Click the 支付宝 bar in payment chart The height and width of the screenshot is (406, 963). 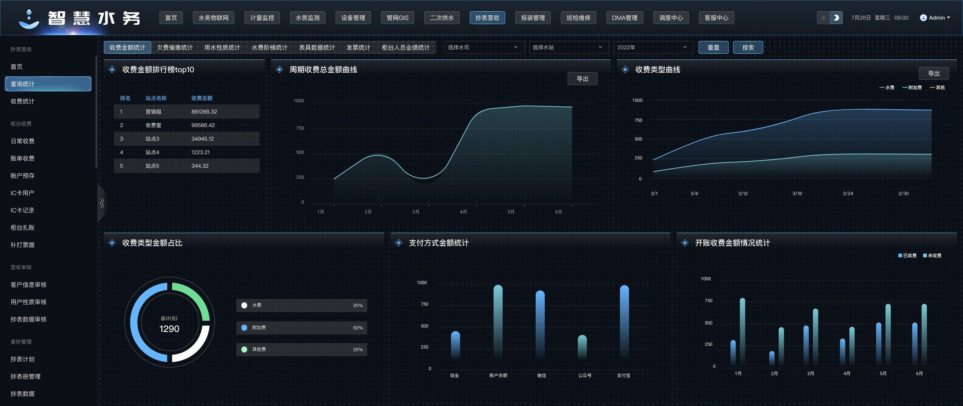click(x=624, y=322)
